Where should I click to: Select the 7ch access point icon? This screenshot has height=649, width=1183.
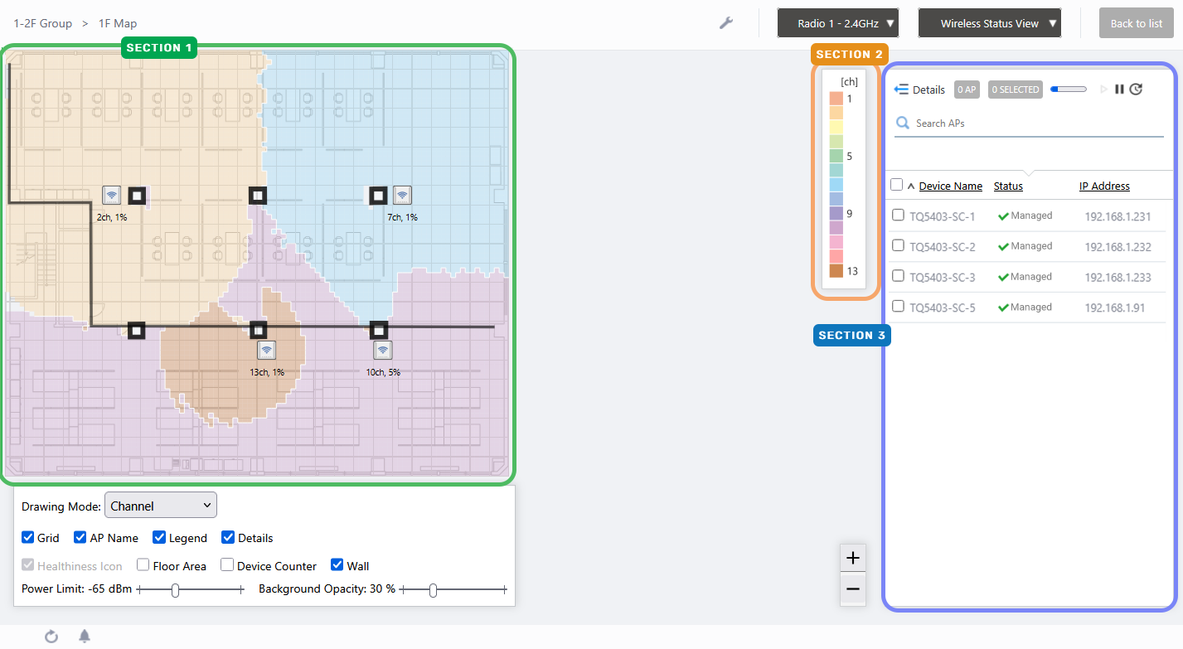tap(402, 195)
